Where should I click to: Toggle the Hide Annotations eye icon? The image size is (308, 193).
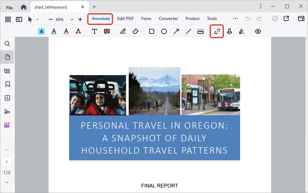coord(258,31)
